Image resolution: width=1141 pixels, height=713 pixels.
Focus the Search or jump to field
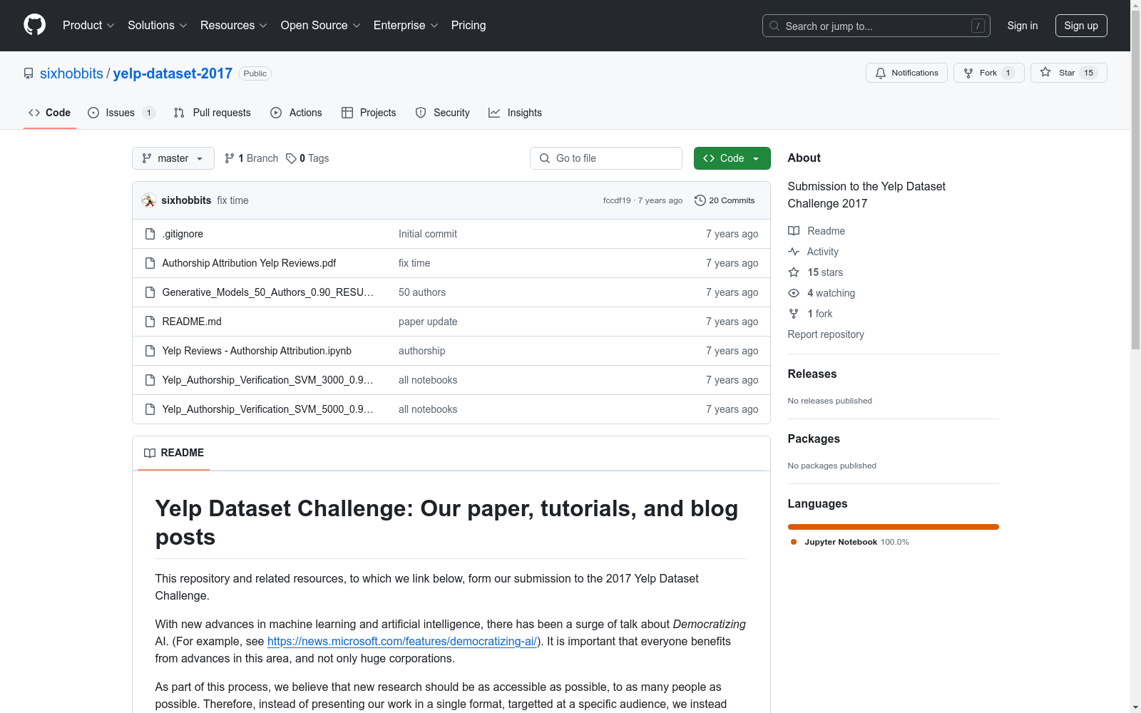pos(876,26)
